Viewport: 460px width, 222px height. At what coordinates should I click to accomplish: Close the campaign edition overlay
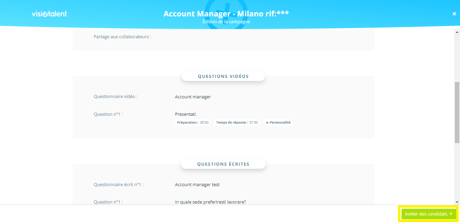pos(454,14)
